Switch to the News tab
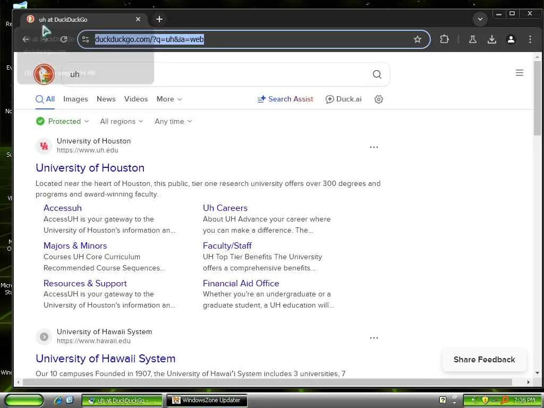The height and width of the screenshot is (408, 544). [106, 99]
